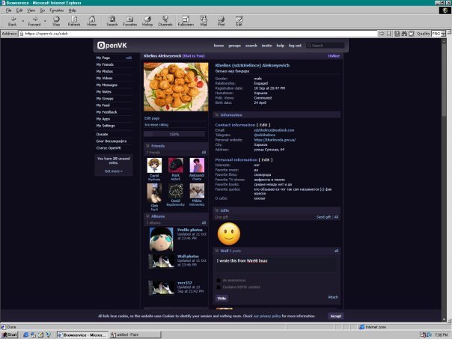
Task: Open the Back button dropdown arrow
Action: pyautogui.click(x=22, y=21)
